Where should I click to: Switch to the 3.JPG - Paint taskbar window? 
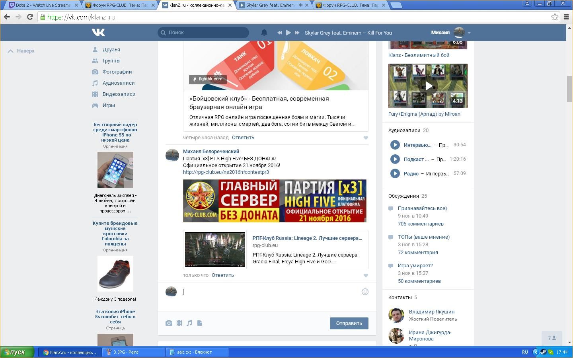pyautogui.click(x=133, y=352)
